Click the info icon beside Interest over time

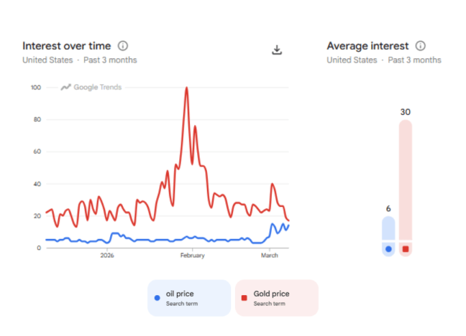tap(123, 46)
